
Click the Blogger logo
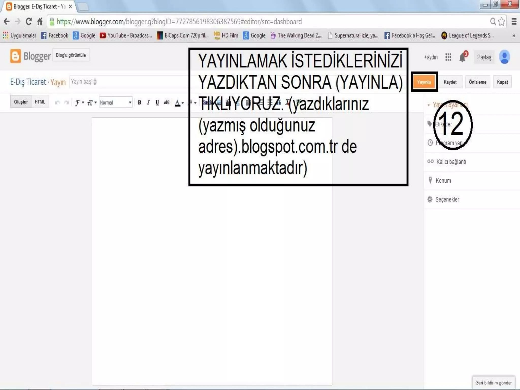click(30, 56)
